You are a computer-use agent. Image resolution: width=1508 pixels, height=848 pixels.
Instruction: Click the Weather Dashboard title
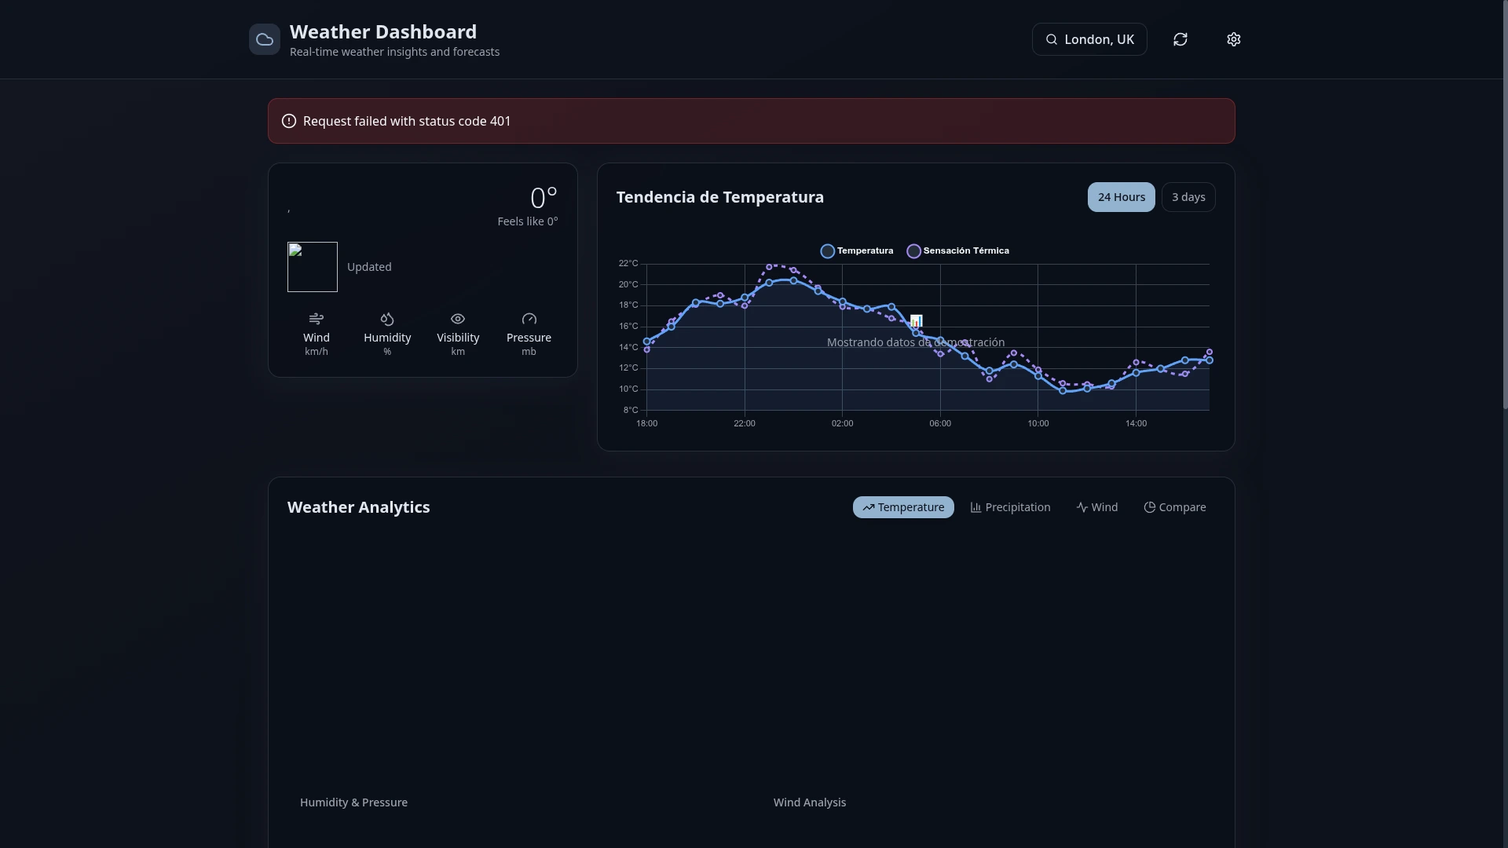click(383, 32)
